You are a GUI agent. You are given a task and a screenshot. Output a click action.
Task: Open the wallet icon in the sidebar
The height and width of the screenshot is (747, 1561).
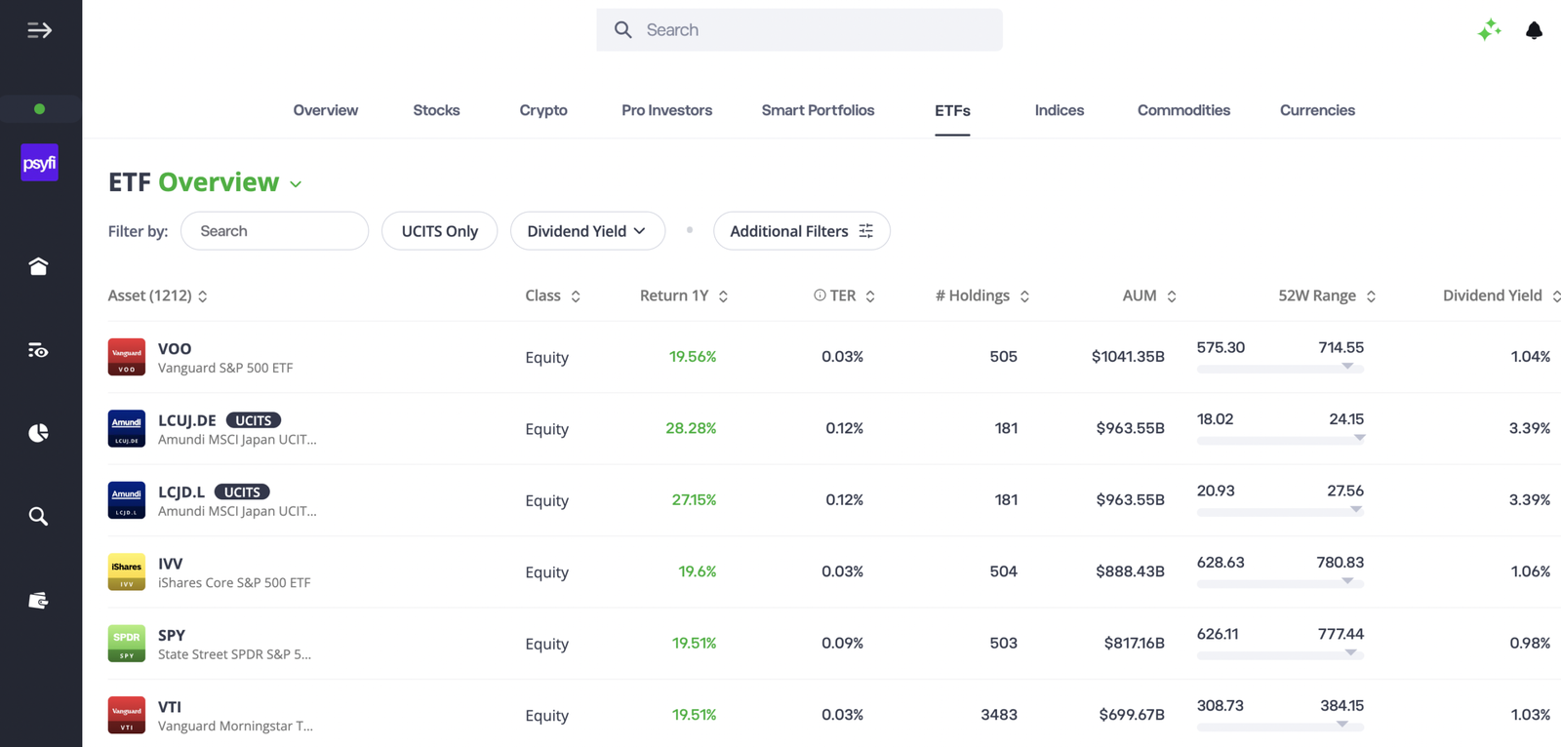coord(38,600)
